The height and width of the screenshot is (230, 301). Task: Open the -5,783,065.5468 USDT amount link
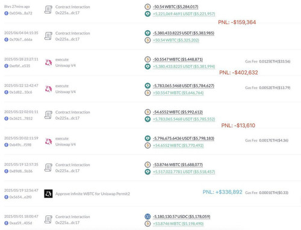click(184, 85)
